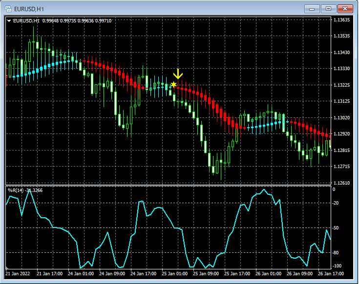Click the 26 Jan 01:00 time label
359x284 pixels.
click(x=268, y=273)
